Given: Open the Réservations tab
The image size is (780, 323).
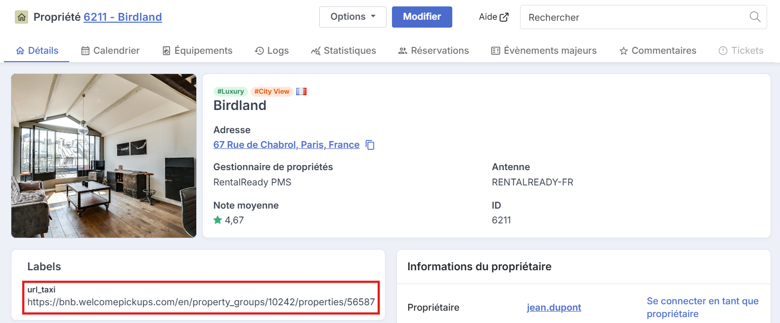Looking at the screenshot, I should click(433, 50).
